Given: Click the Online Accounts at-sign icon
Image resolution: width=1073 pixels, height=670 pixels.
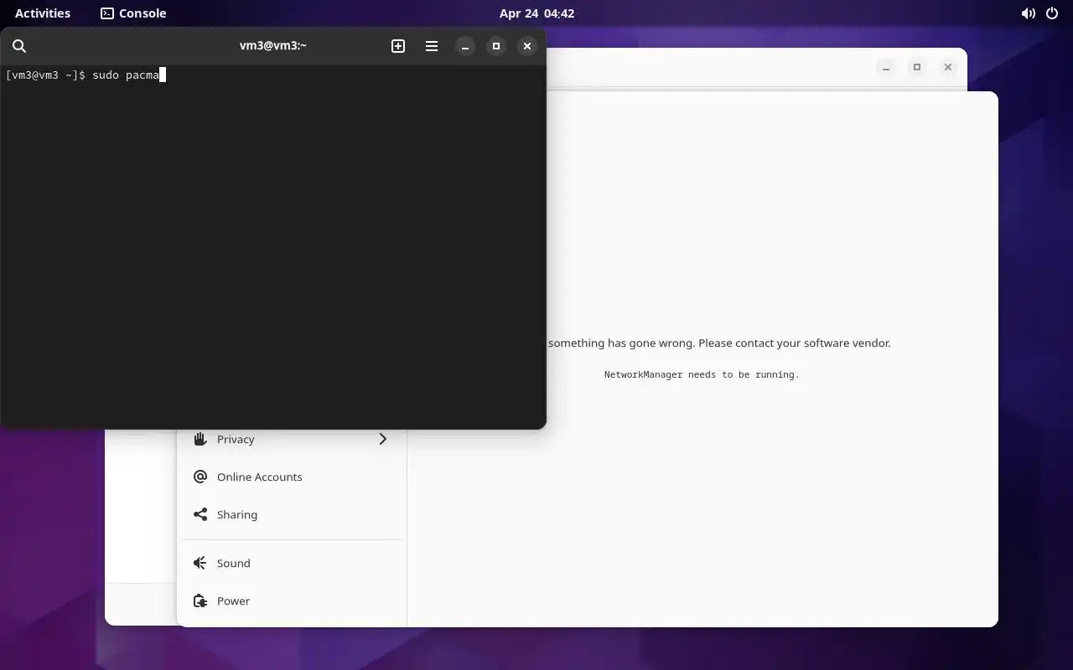Looking at the screenshot, I should tap(200, 477).
